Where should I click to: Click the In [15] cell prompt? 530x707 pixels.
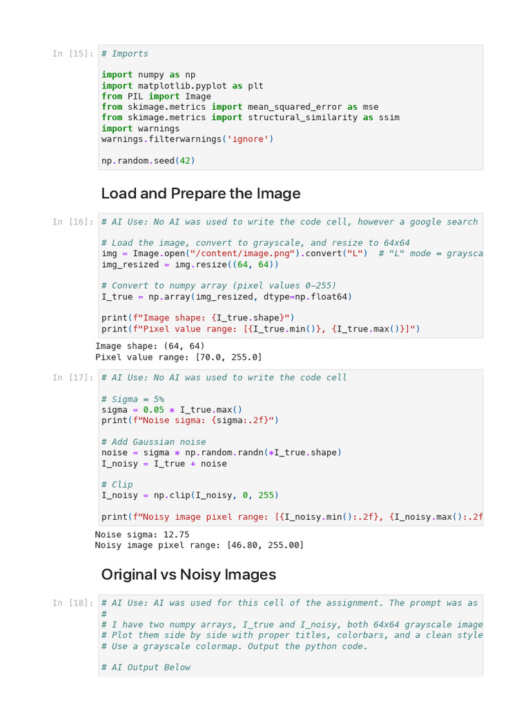(72, 54)
